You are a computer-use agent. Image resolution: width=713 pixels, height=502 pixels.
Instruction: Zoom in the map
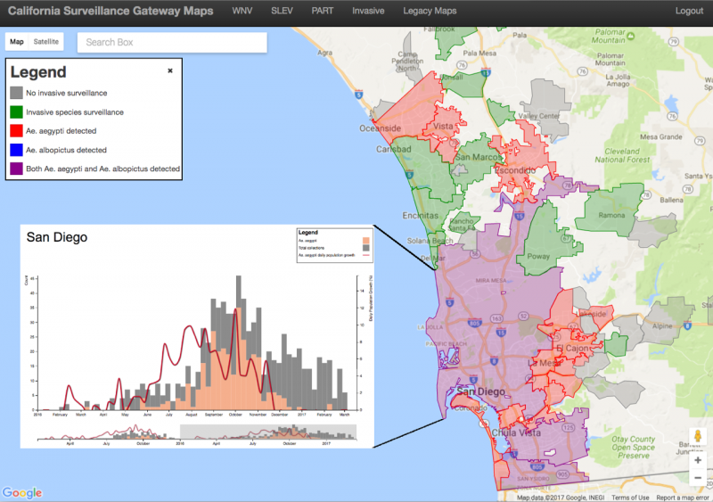(x=698, y=460)
